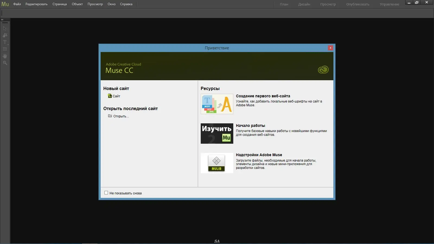Screen dimensions: 434x244
Task: Open the Окно menu
Action: click(111, 4)
